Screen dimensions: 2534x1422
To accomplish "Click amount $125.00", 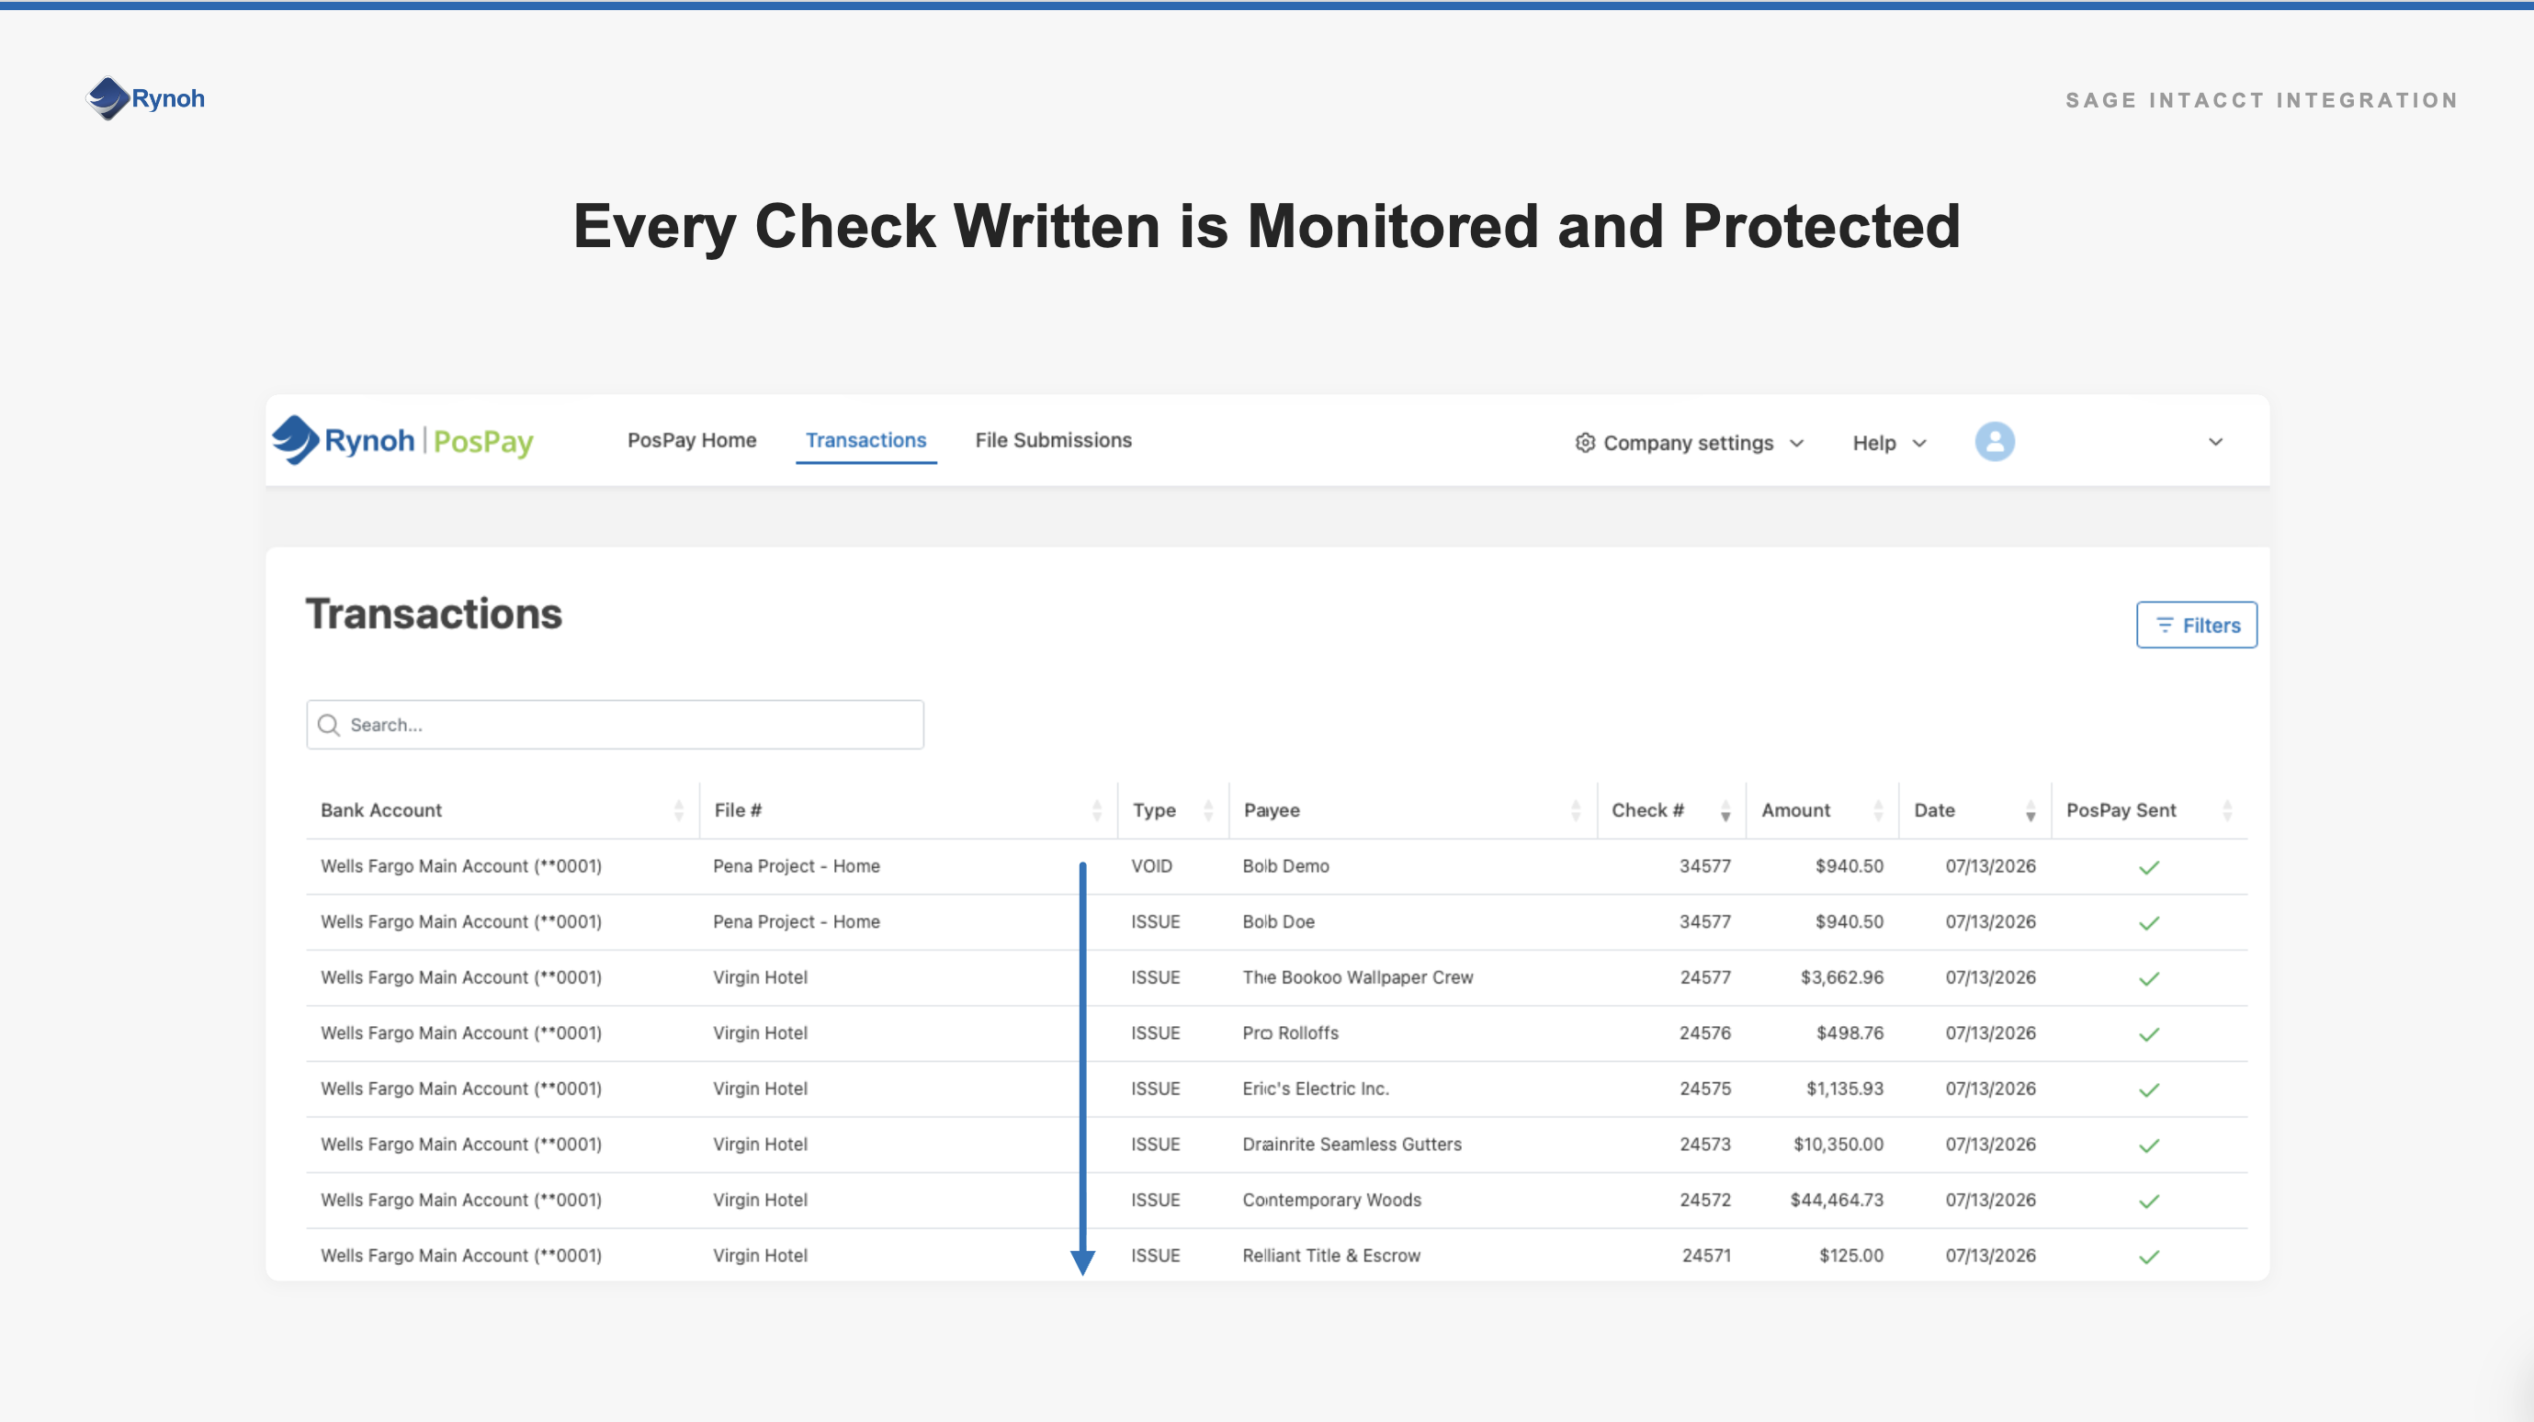I will (x=1850, y=1256).
